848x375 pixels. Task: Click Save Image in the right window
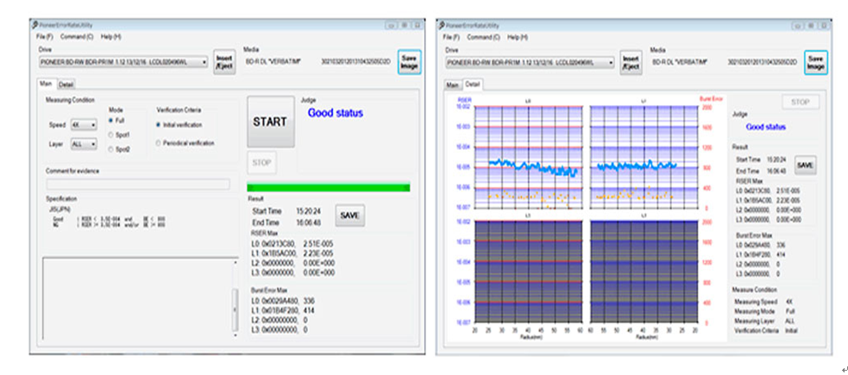click(815, 62)
